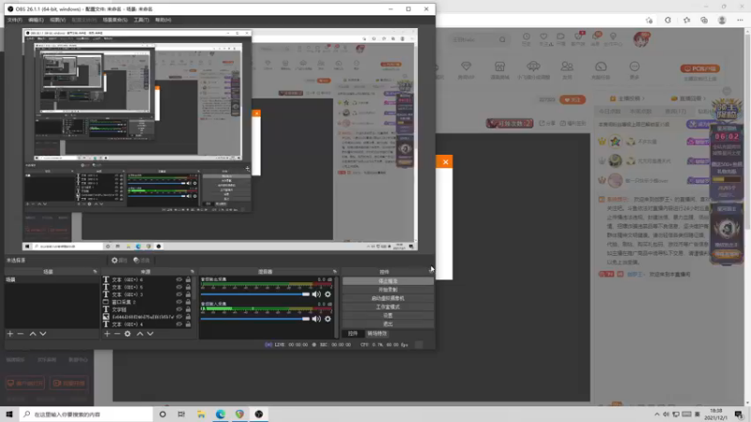Open the 场景集合(S) menu in OBS

click(x=115, y=20)
